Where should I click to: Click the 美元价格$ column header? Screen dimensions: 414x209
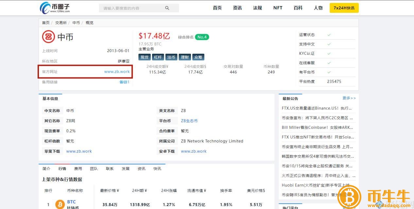click(x=256, y=190)
